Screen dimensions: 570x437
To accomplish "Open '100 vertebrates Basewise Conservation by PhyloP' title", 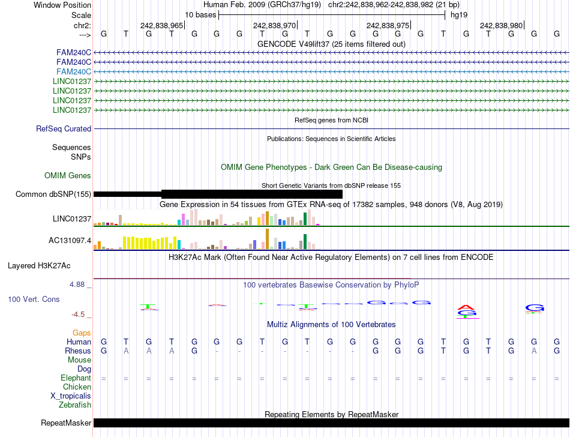I will (331, 285).
